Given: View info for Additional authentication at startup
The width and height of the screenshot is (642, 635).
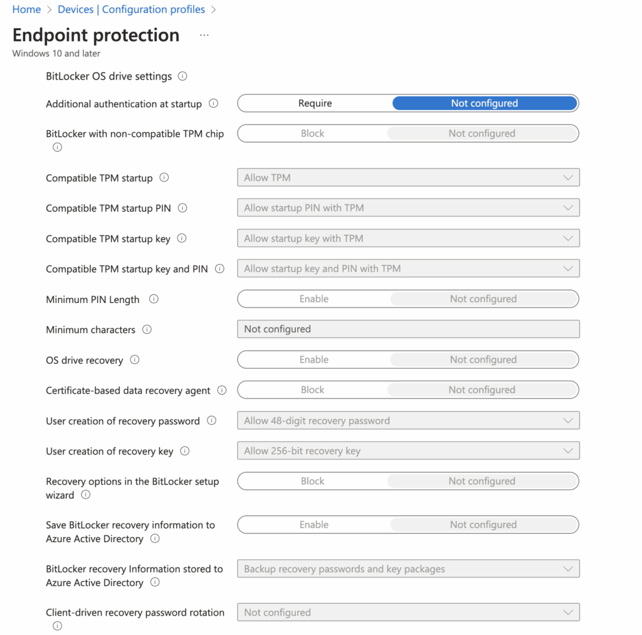Looking at the screenshot, I should (x=213, y=104).
